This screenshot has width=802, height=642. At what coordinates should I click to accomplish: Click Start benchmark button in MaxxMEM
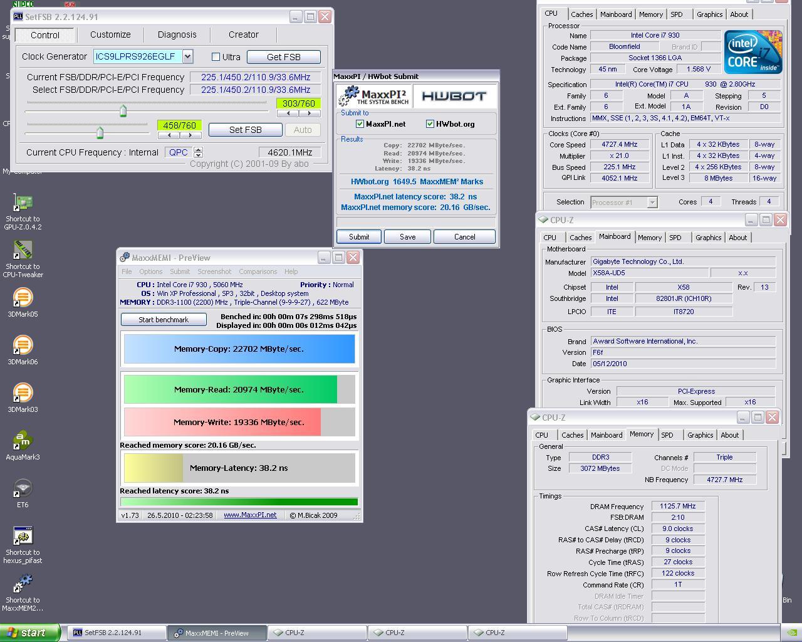coord(164,320)
